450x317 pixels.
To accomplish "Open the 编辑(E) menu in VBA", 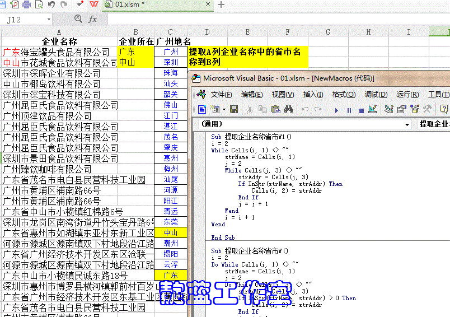I will [252, 95].
